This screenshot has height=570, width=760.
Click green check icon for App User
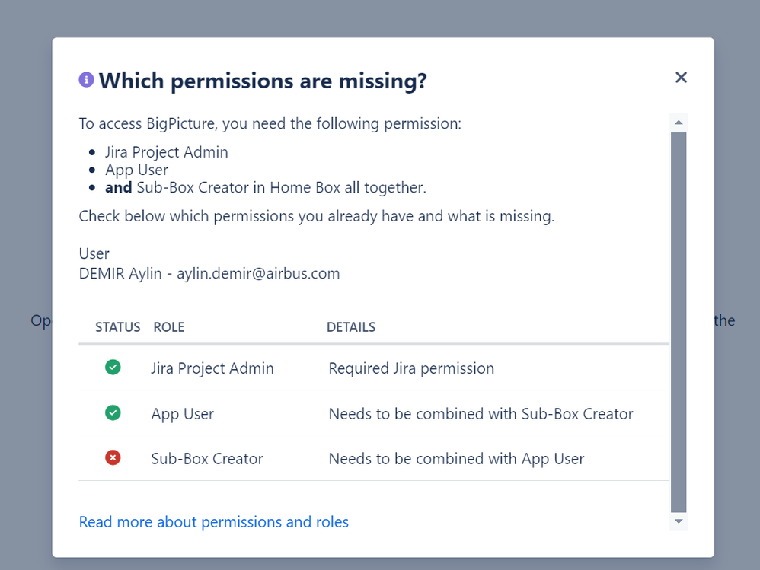pyautogui.click(x=113, y=412)
